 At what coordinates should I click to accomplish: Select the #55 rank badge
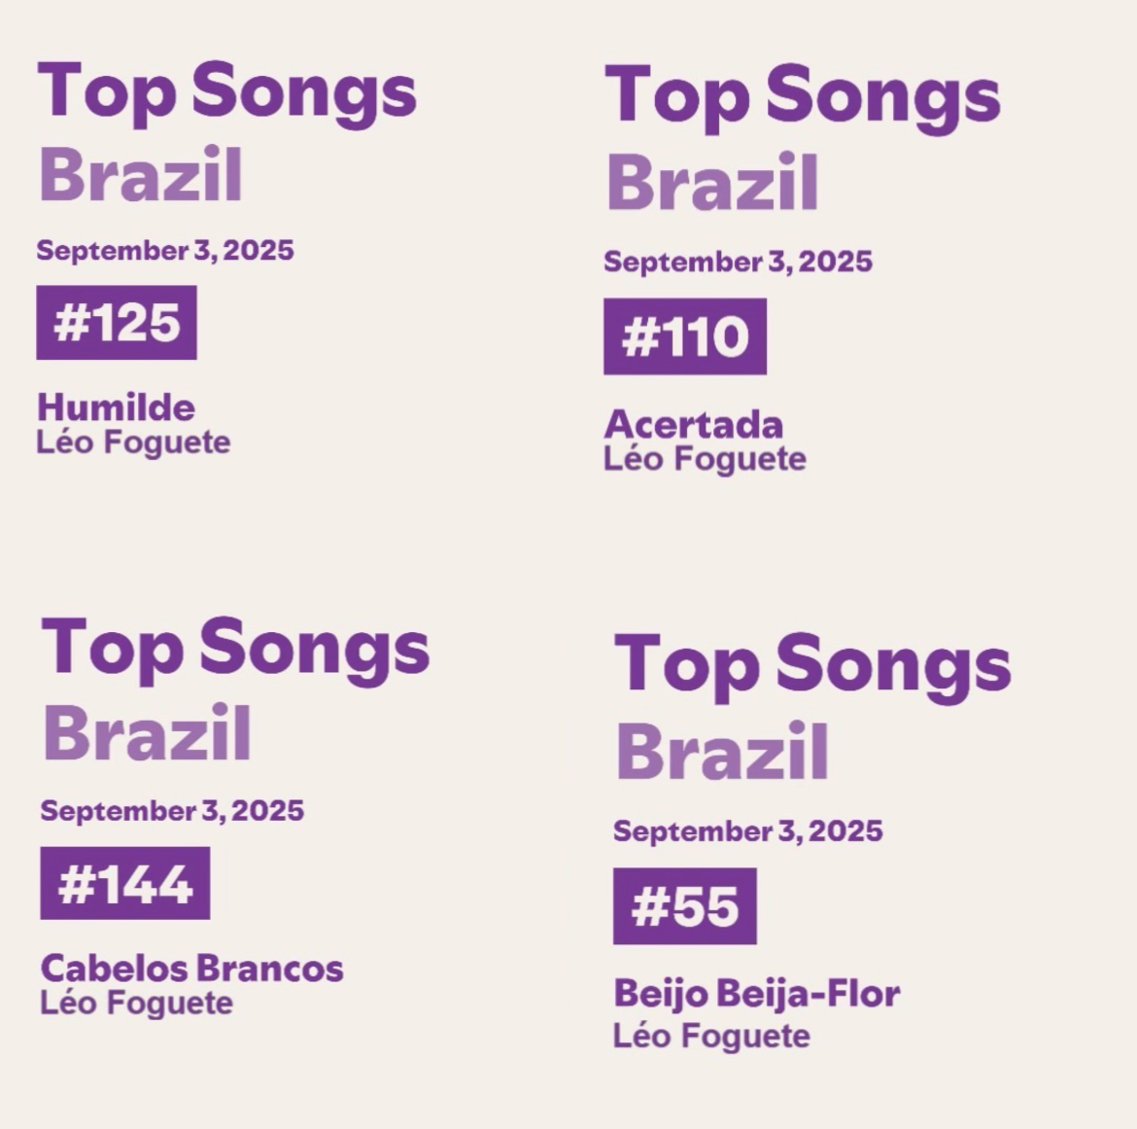[684, 906]
